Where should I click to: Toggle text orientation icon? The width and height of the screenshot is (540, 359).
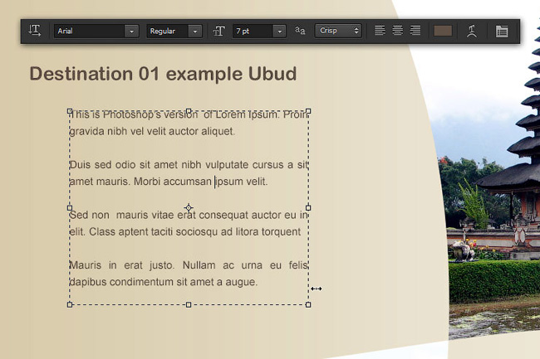tap(35, 31)
